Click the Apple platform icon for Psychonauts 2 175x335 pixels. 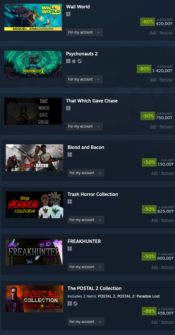point(74,61)
